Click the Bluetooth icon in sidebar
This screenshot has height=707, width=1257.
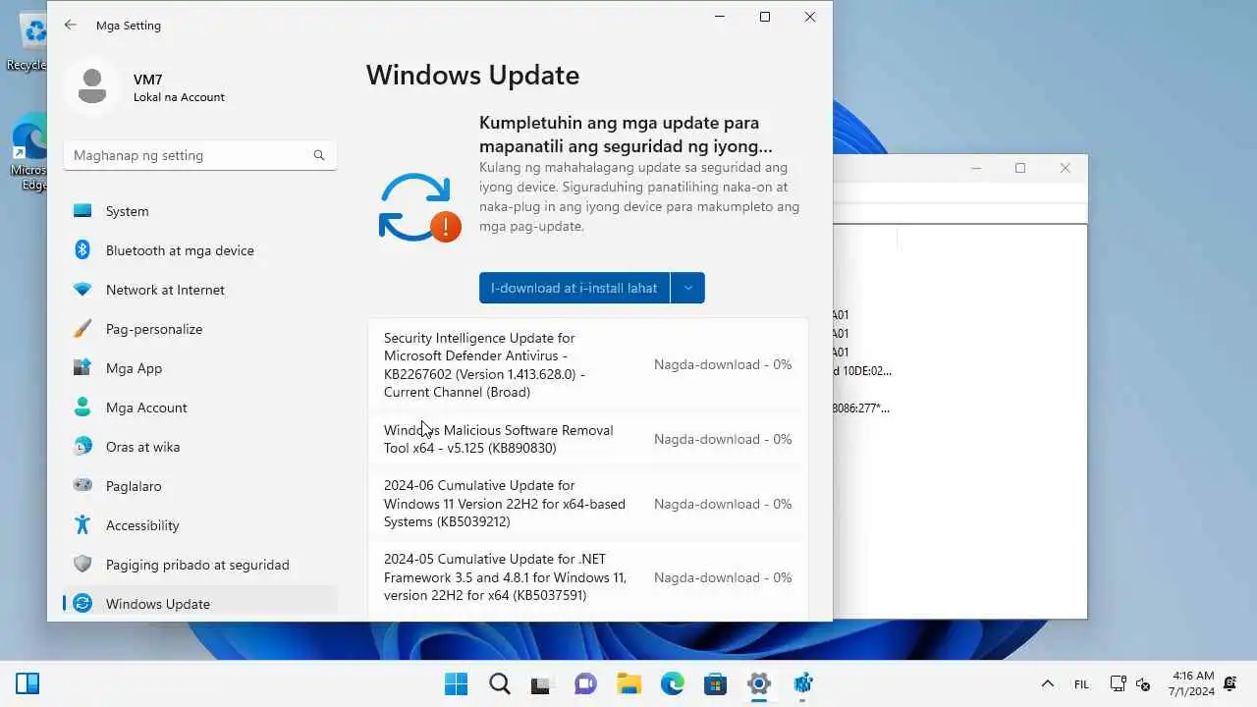pyautogui.click(x=82, y=250)
